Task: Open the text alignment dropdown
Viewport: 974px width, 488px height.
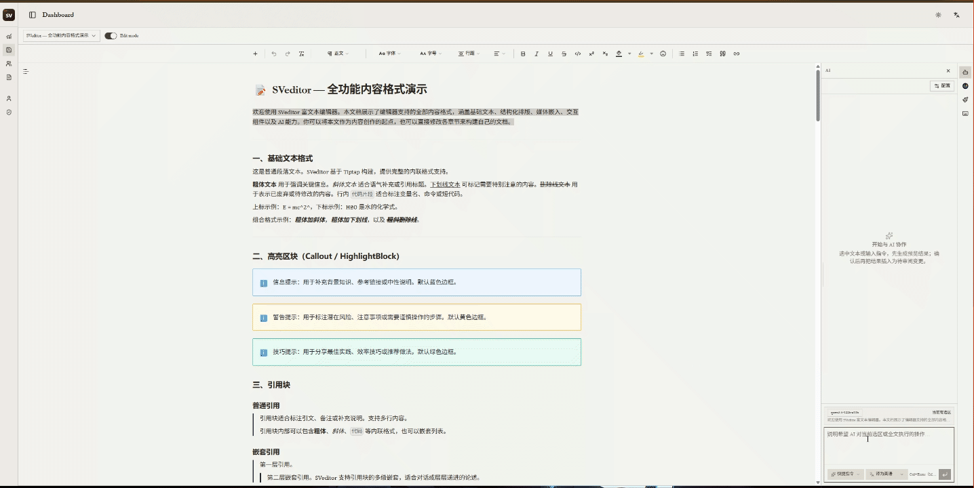Action: point(499,54)
